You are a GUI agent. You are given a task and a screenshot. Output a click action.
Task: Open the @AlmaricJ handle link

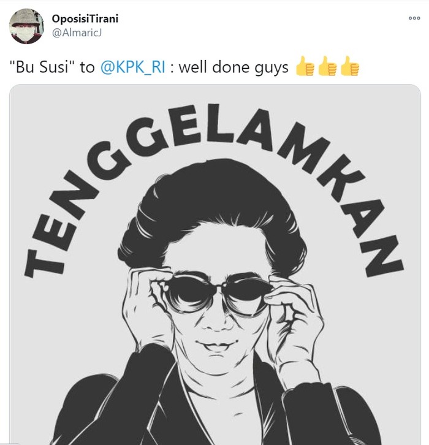pos(77,32)
